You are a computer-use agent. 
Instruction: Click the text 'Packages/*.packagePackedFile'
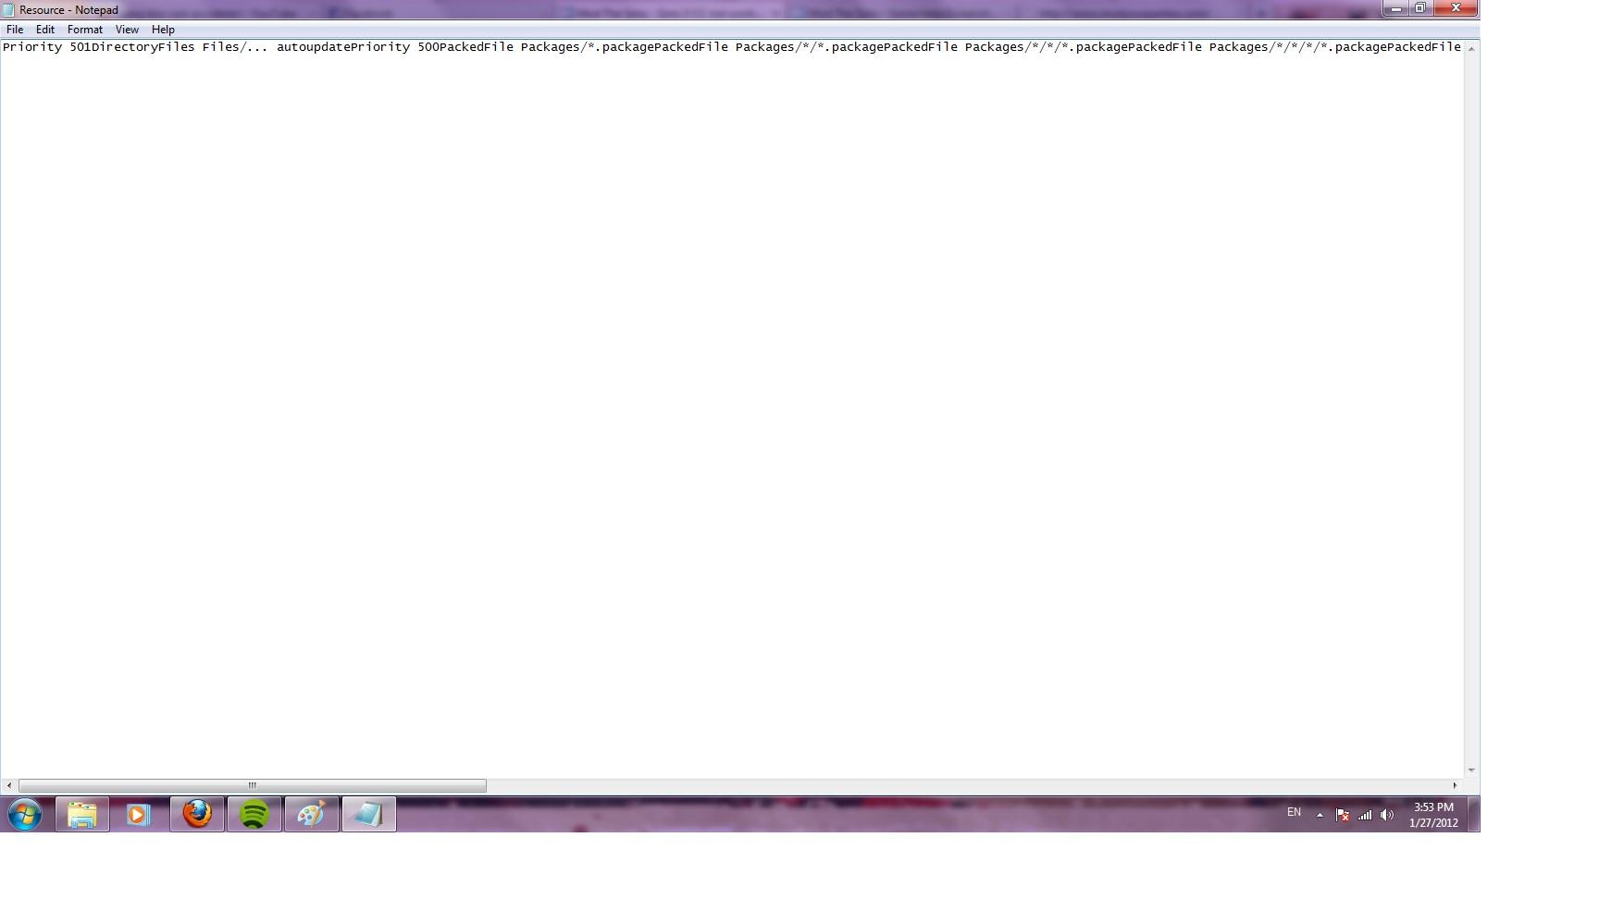[625, 47]
